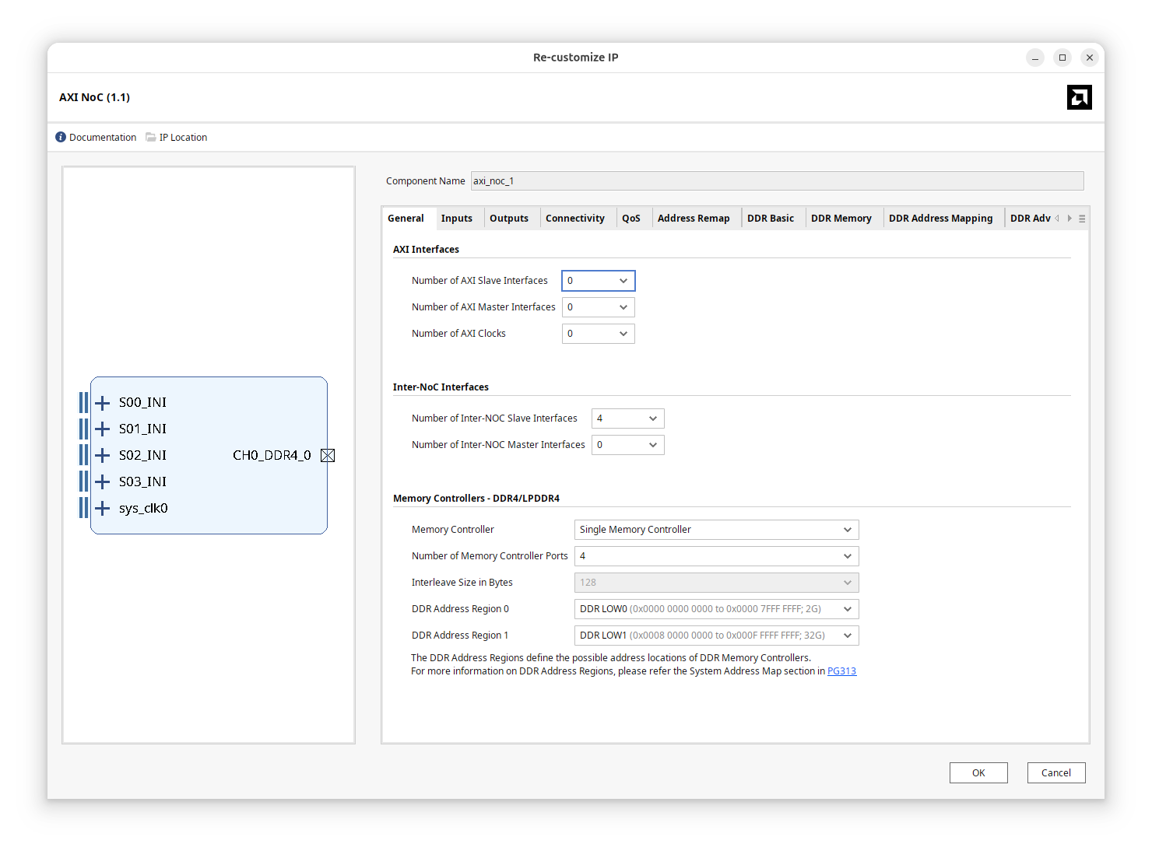
Task: Open Number of AXI Slave Interfaces dropdown
Action: coord(598,281)
